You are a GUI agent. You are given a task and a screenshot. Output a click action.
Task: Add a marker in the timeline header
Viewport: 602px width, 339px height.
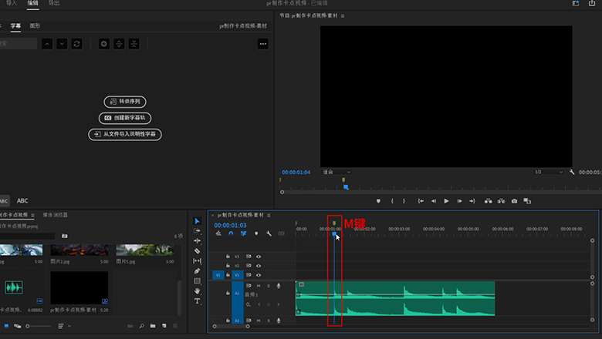[256, 233]
